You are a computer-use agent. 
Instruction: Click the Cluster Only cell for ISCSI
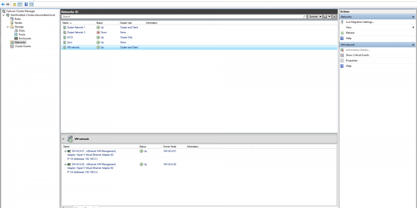point(126,37)
